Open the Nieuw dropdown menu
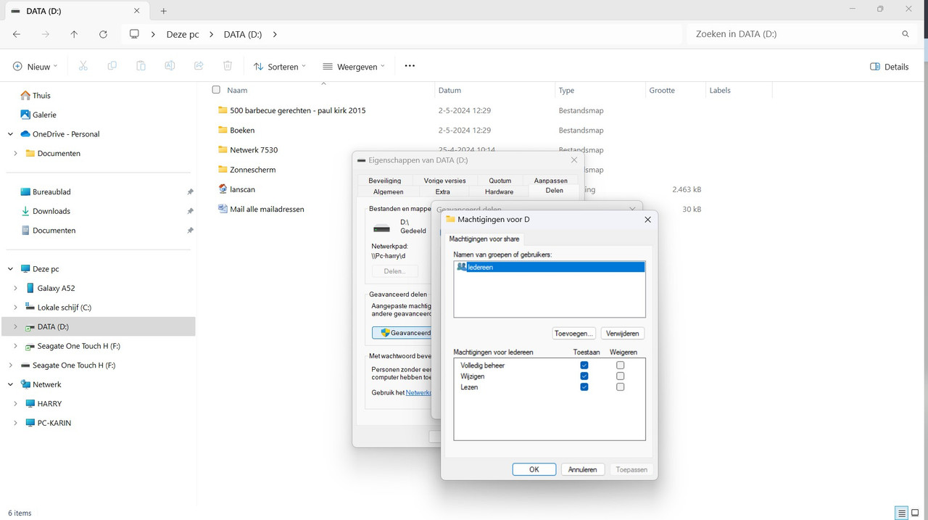928x520 pixels. 35,66
